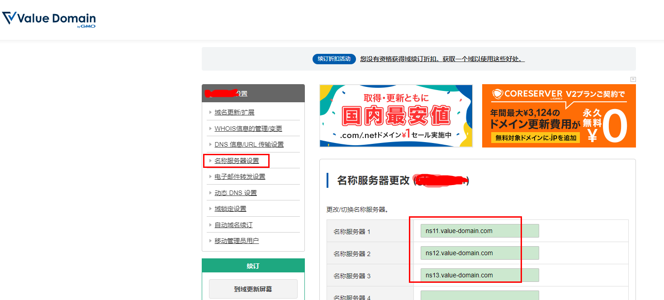Screen dimensions: 664x300
Task: Click the 名称服务器 1 label
Action: [352, 232]
